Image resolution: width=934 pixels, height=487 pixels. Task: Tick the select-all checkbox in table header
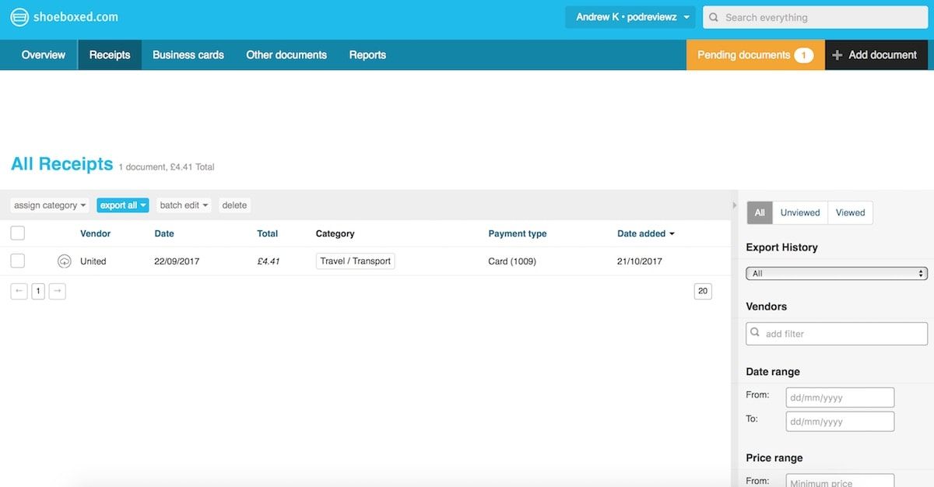[18, 233]
